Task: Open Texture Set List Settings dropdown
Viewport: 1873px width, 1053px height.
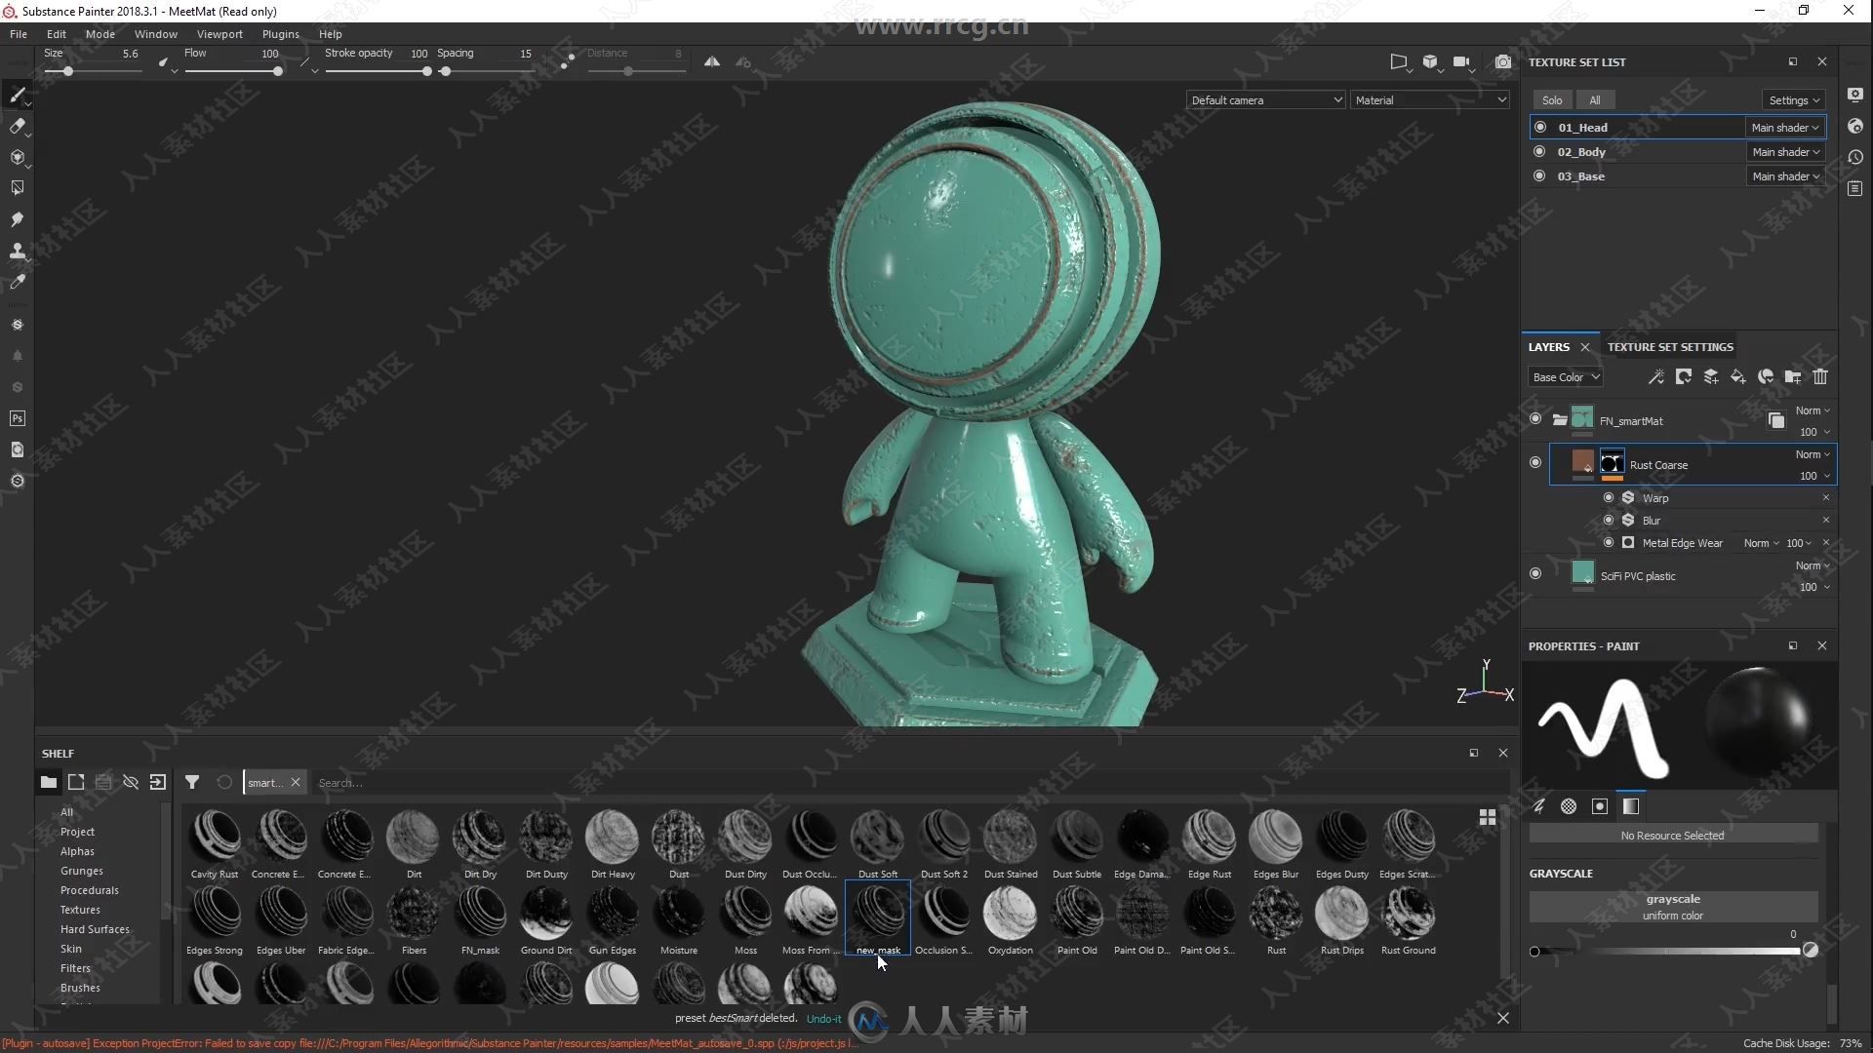Action: [1794, 99]
